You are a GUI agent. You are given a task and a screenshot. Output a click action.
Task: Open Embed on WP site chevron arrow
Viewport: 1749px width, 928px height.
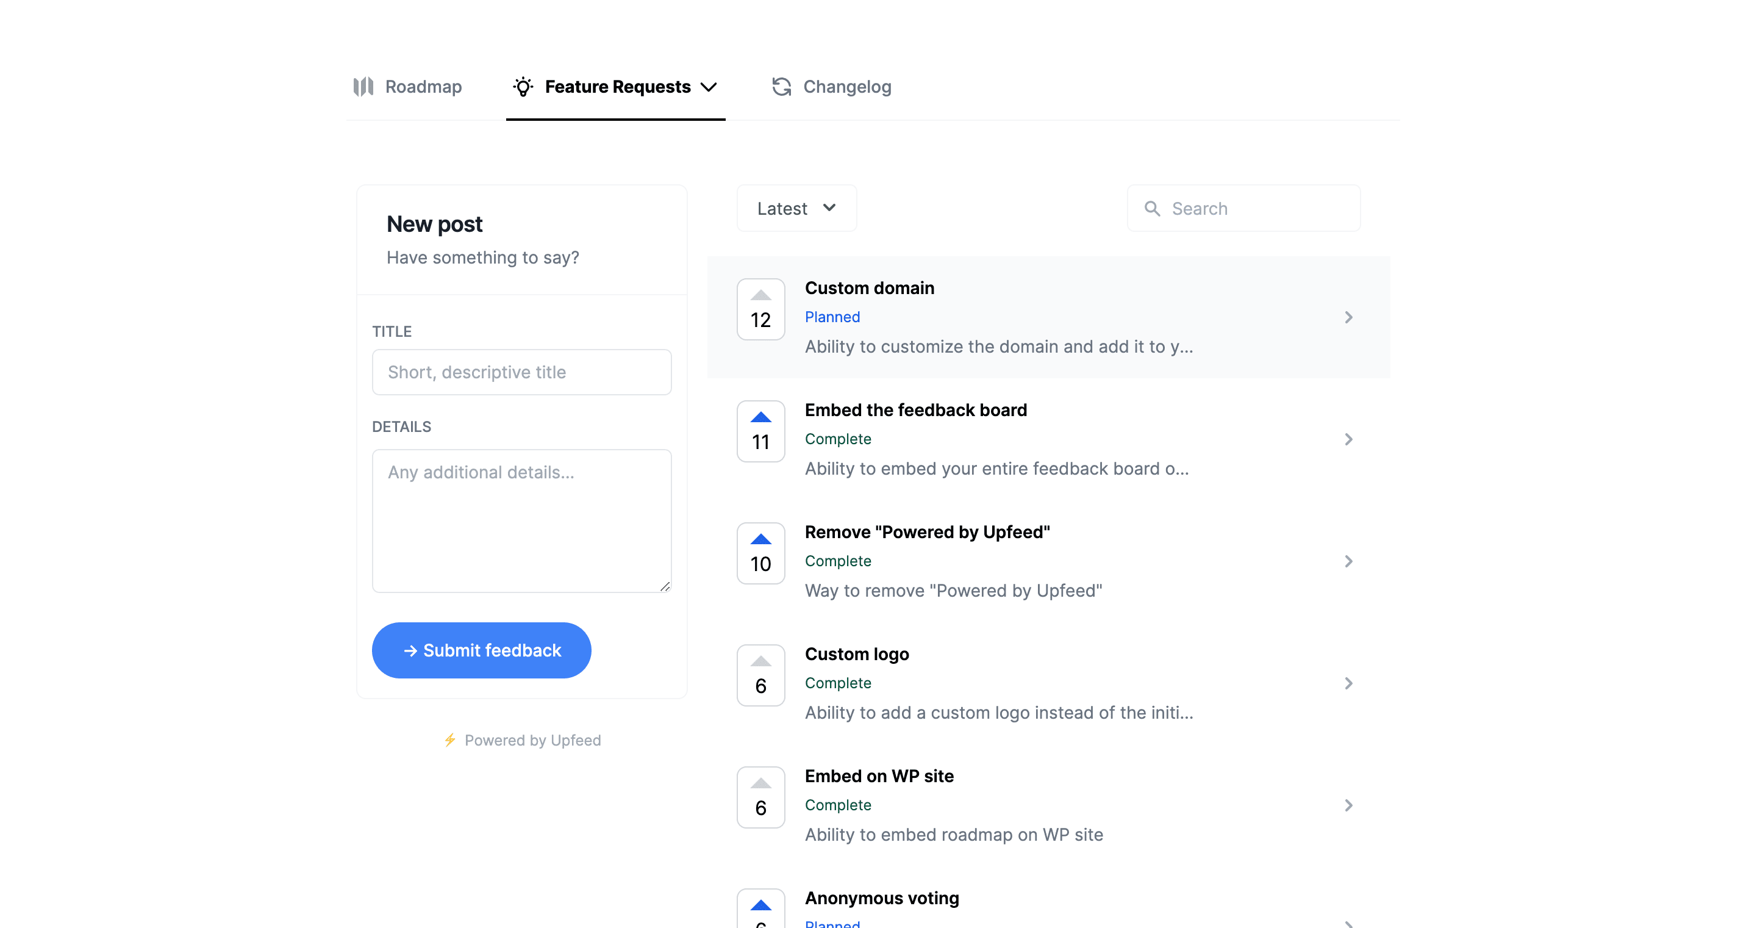click(x=1348, y=805)
